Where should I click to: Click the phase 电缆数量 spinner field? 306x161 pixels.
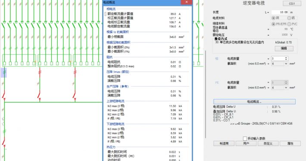coord(278,58)
